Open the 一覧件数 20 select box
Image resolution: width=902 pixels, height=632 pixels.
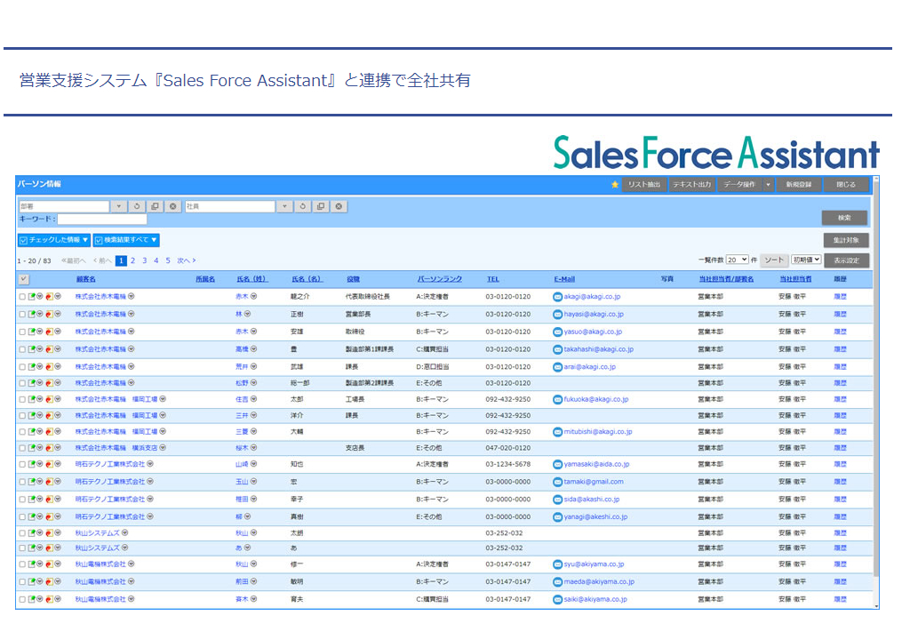(737, 260)
